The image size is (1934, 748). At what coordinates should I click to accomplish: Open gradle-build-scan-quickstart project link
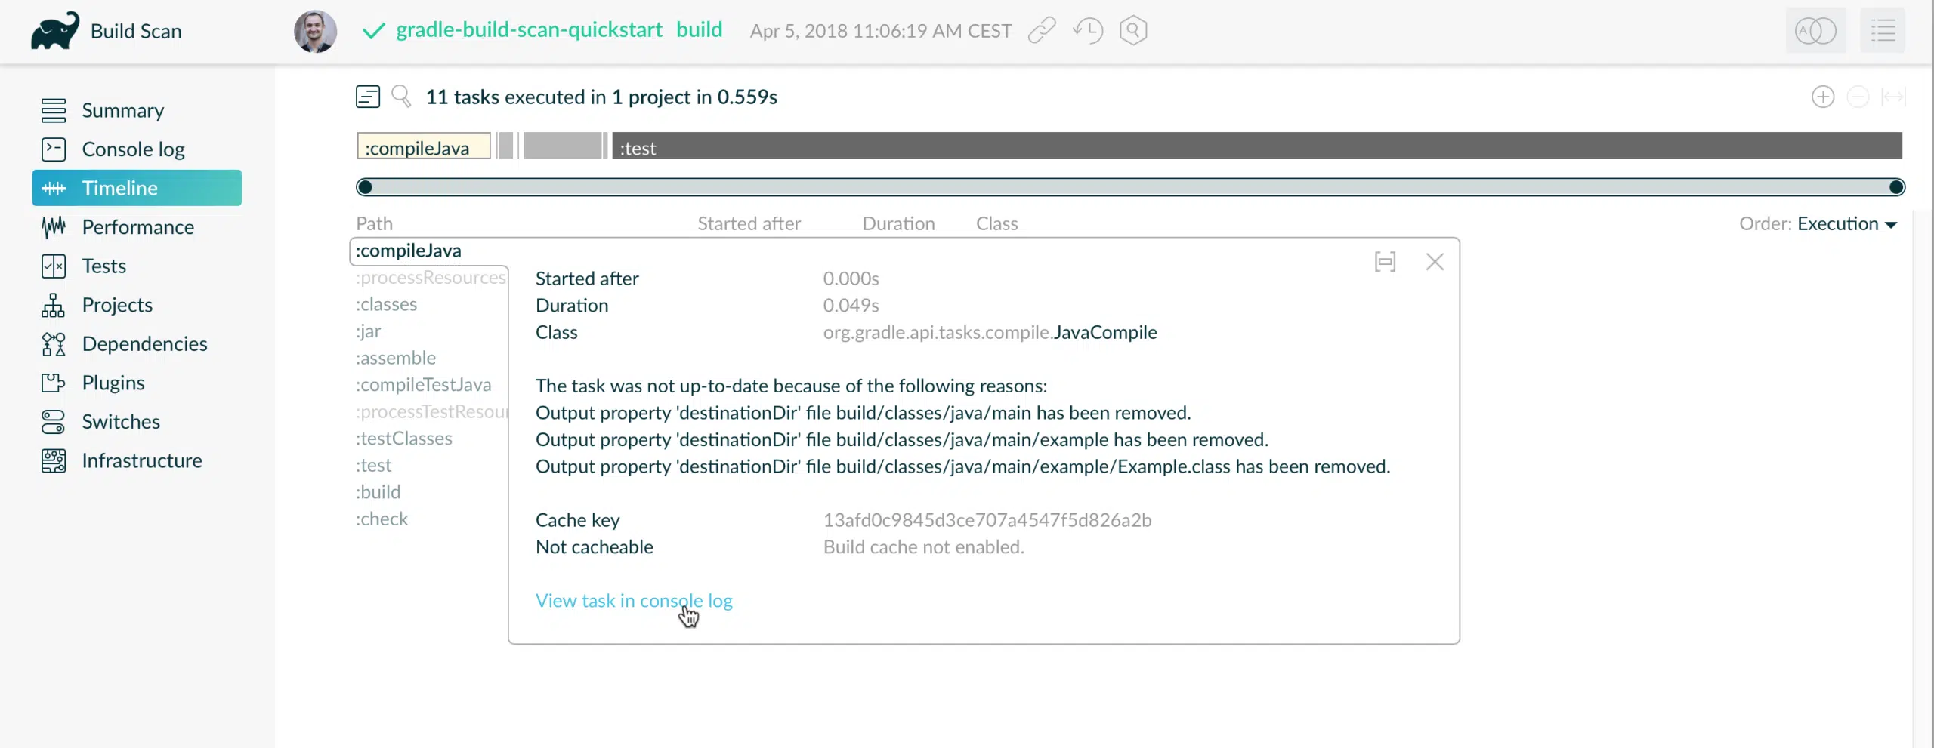[x=529, y=30]
